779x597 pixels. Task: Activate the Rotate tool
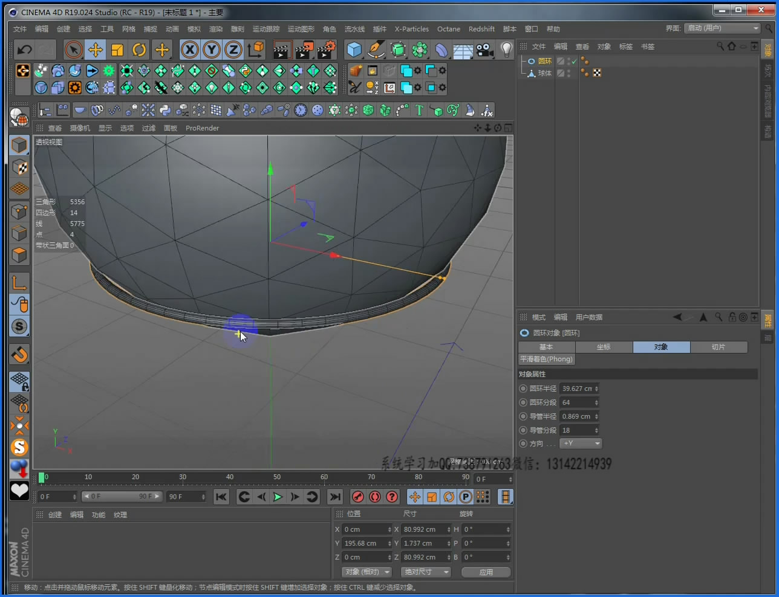pos(139,50)
